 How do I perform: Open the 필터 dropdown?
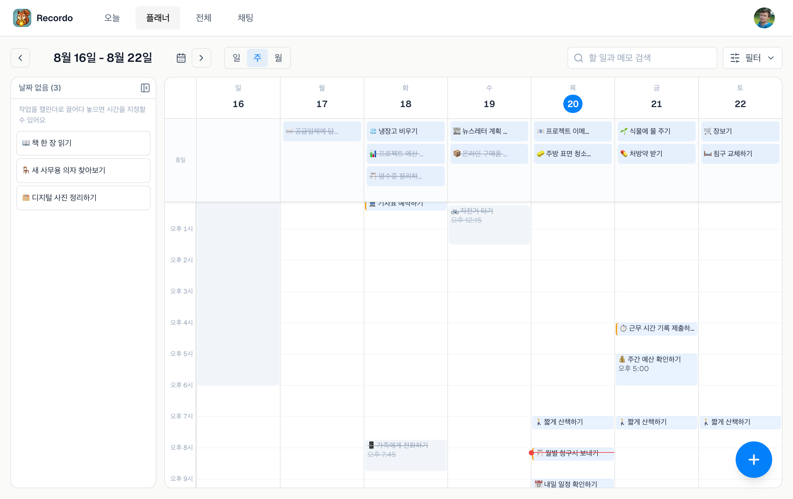(752, 58)
